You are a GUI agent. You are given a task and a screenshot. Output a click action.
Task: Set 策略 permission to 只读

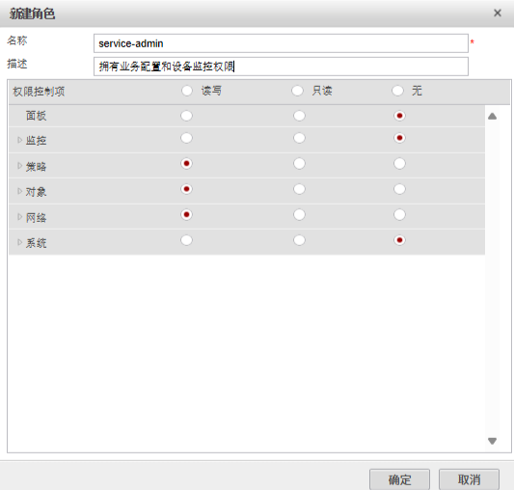pos(299,164)
